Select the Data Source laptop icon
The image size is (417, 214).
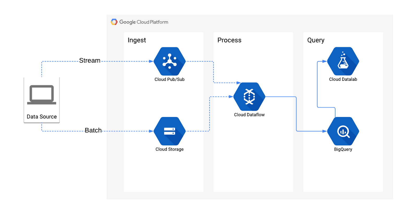click(42, 95)
